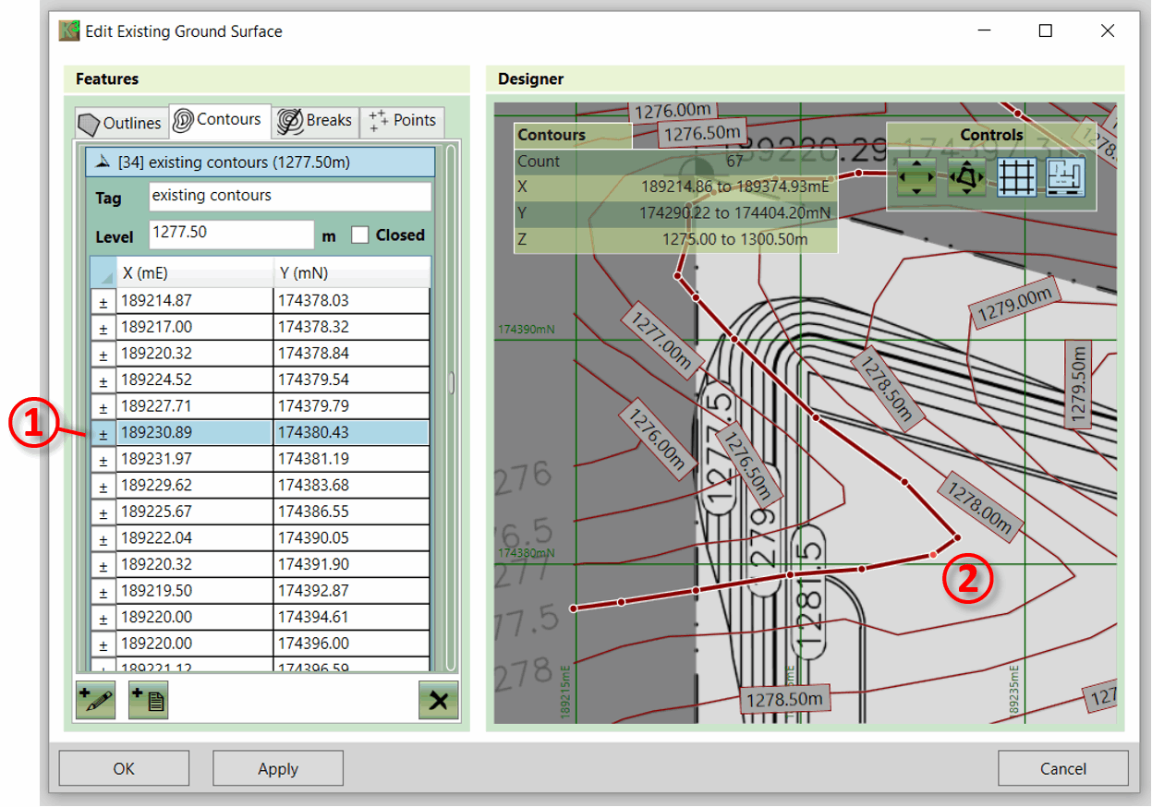Click the Features list vertical scrollbar
Viewport: 1152px width, 807px height.
click(x=451, y=383)
